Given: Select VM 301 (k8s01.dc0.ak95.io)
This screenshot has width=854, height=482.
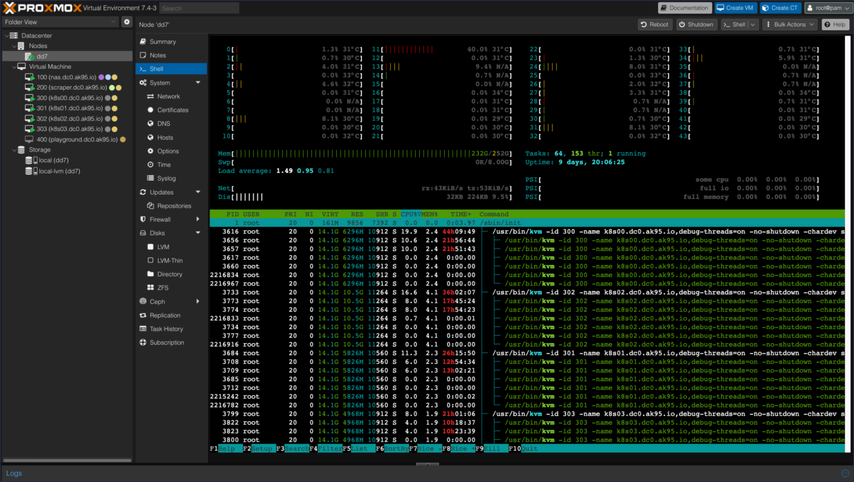Looking at the screenshot, I should (x=67, y=108).
